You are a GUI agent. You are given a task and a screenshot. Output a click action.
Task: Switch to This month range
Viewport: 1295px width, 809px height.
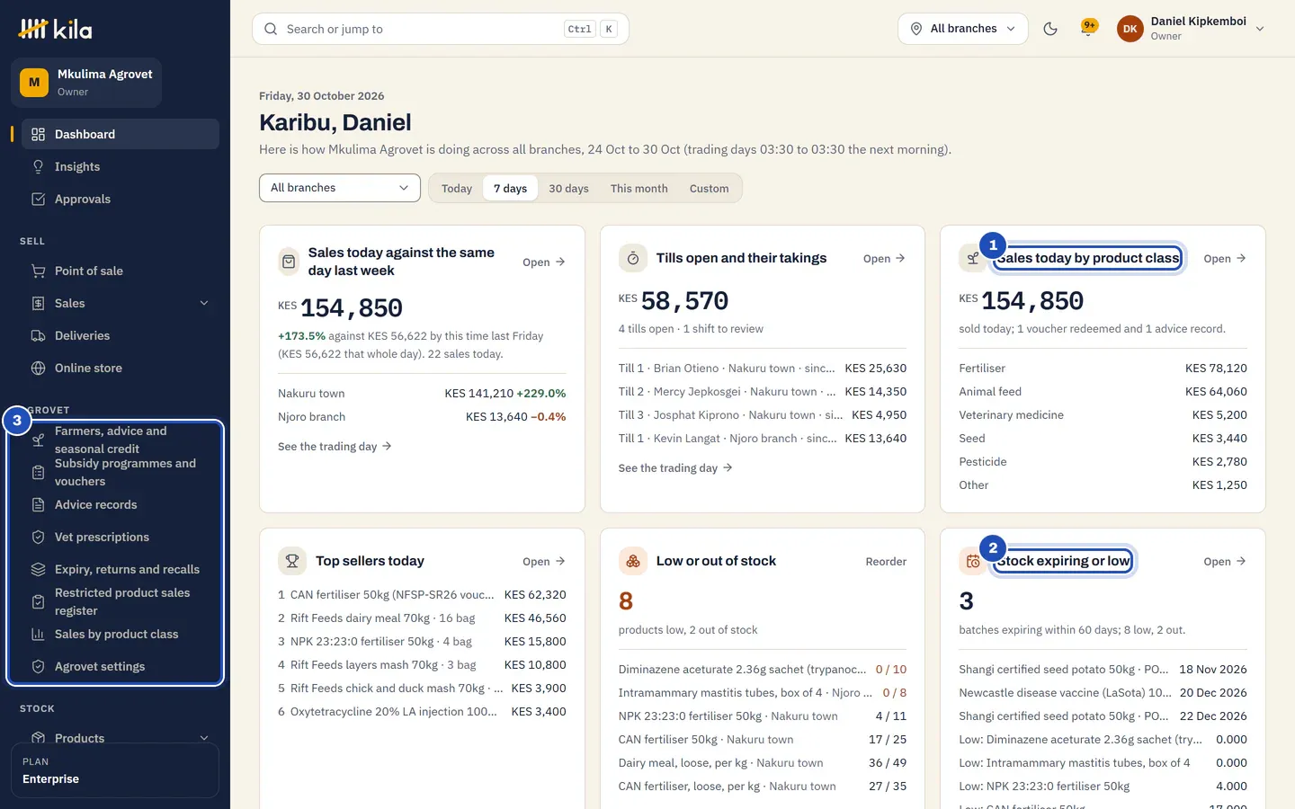639,188
